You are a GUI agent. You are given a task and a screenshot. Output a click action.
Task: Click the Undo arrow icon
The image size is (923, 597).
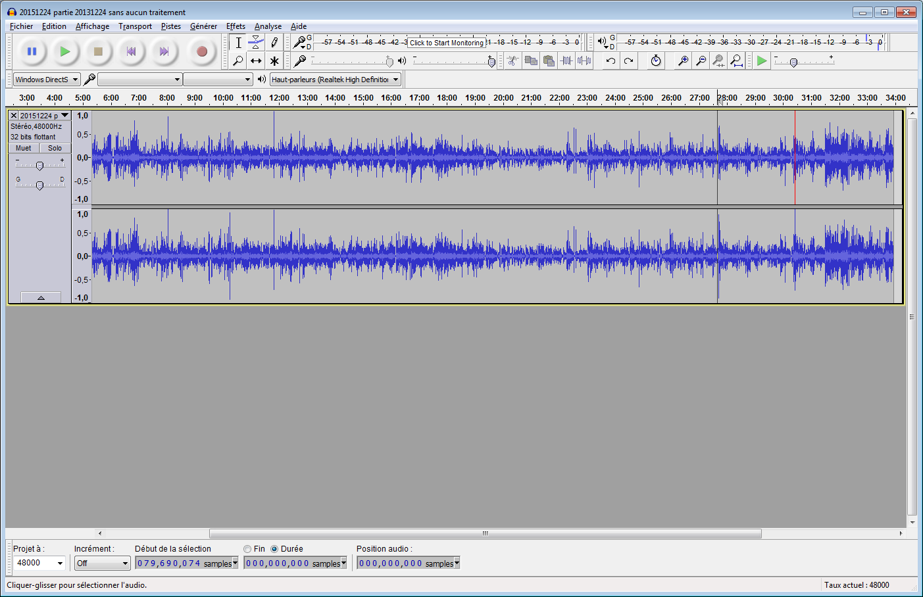click(x=611, y=61)
